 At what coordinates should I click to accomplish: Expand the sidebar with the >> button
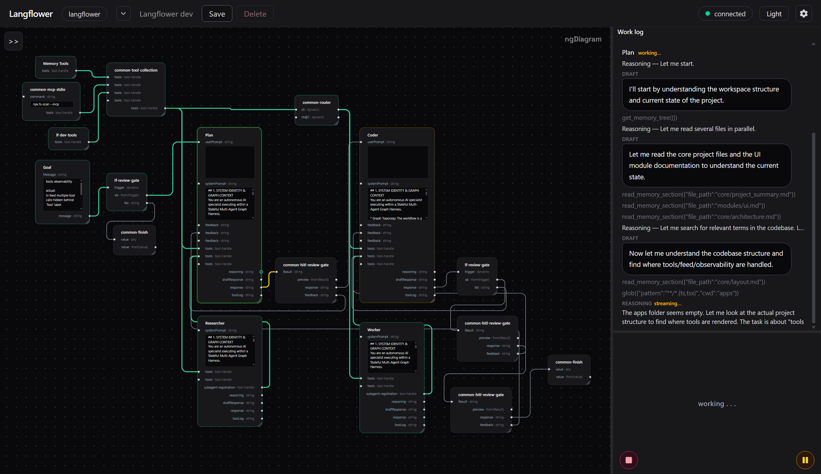coord(13,41)
